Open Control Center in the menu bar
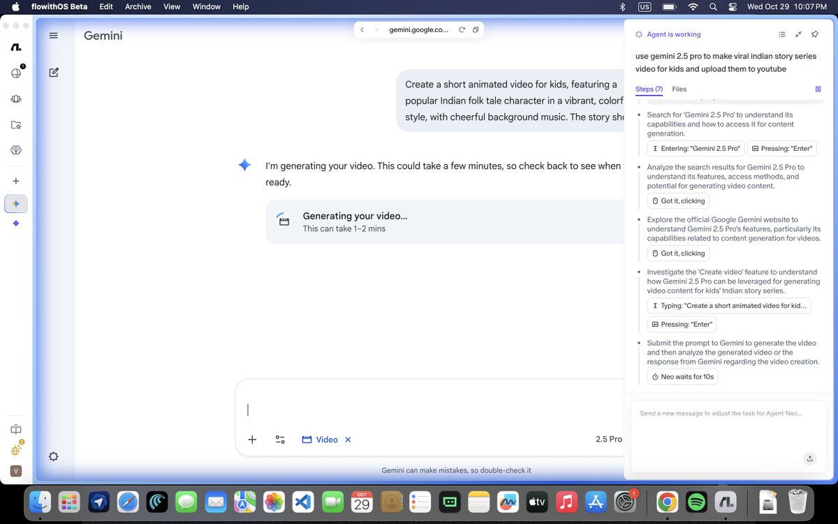 733,7
